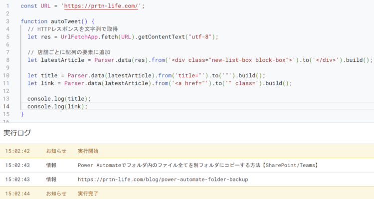Click the '</div>' string on line 8
The image size is (374, 199).
coord(326,60)
